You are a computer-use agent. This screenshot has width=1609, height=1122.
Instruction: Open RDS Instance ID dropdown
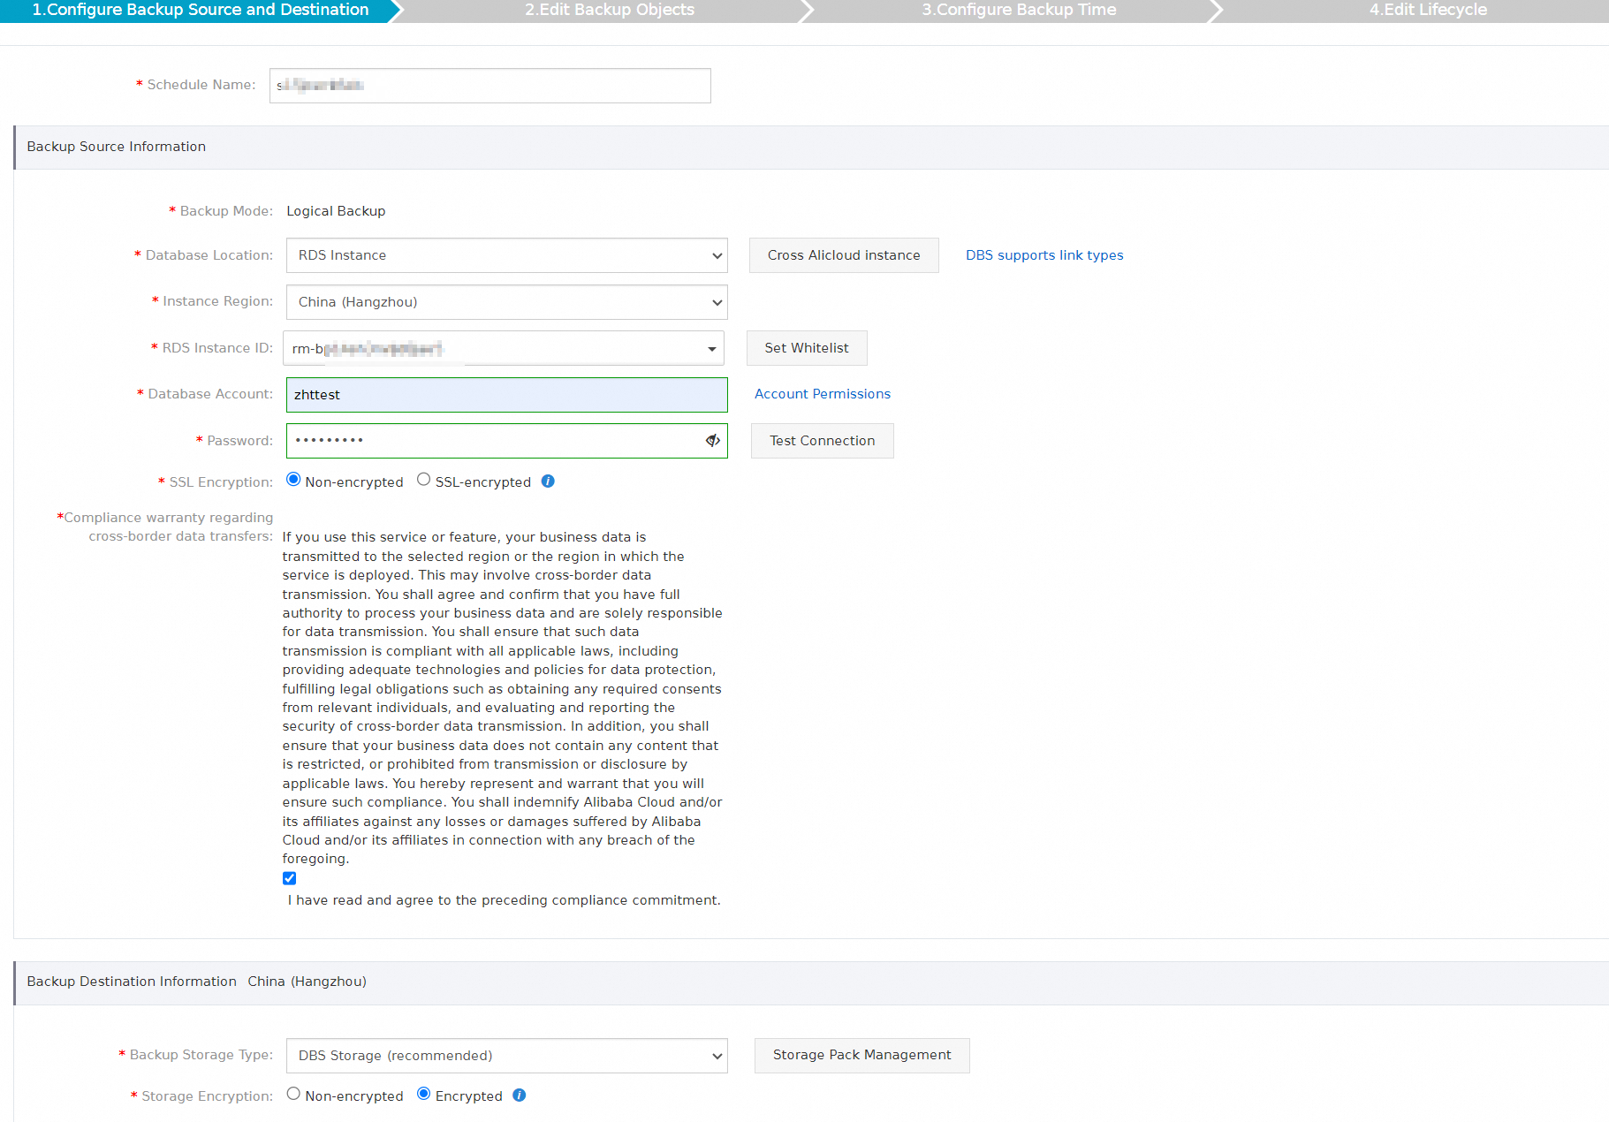pos(504,348)
